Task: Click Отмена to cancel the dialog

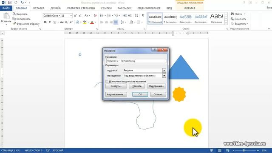Action: [158, 94]
